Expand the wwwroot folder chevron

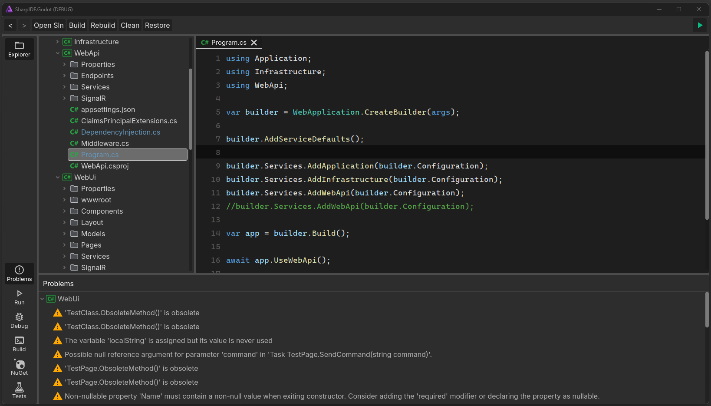click(64, 200)
